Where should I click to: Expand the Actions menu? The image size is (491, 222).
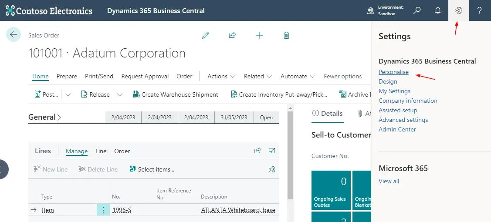click(221, 76)
